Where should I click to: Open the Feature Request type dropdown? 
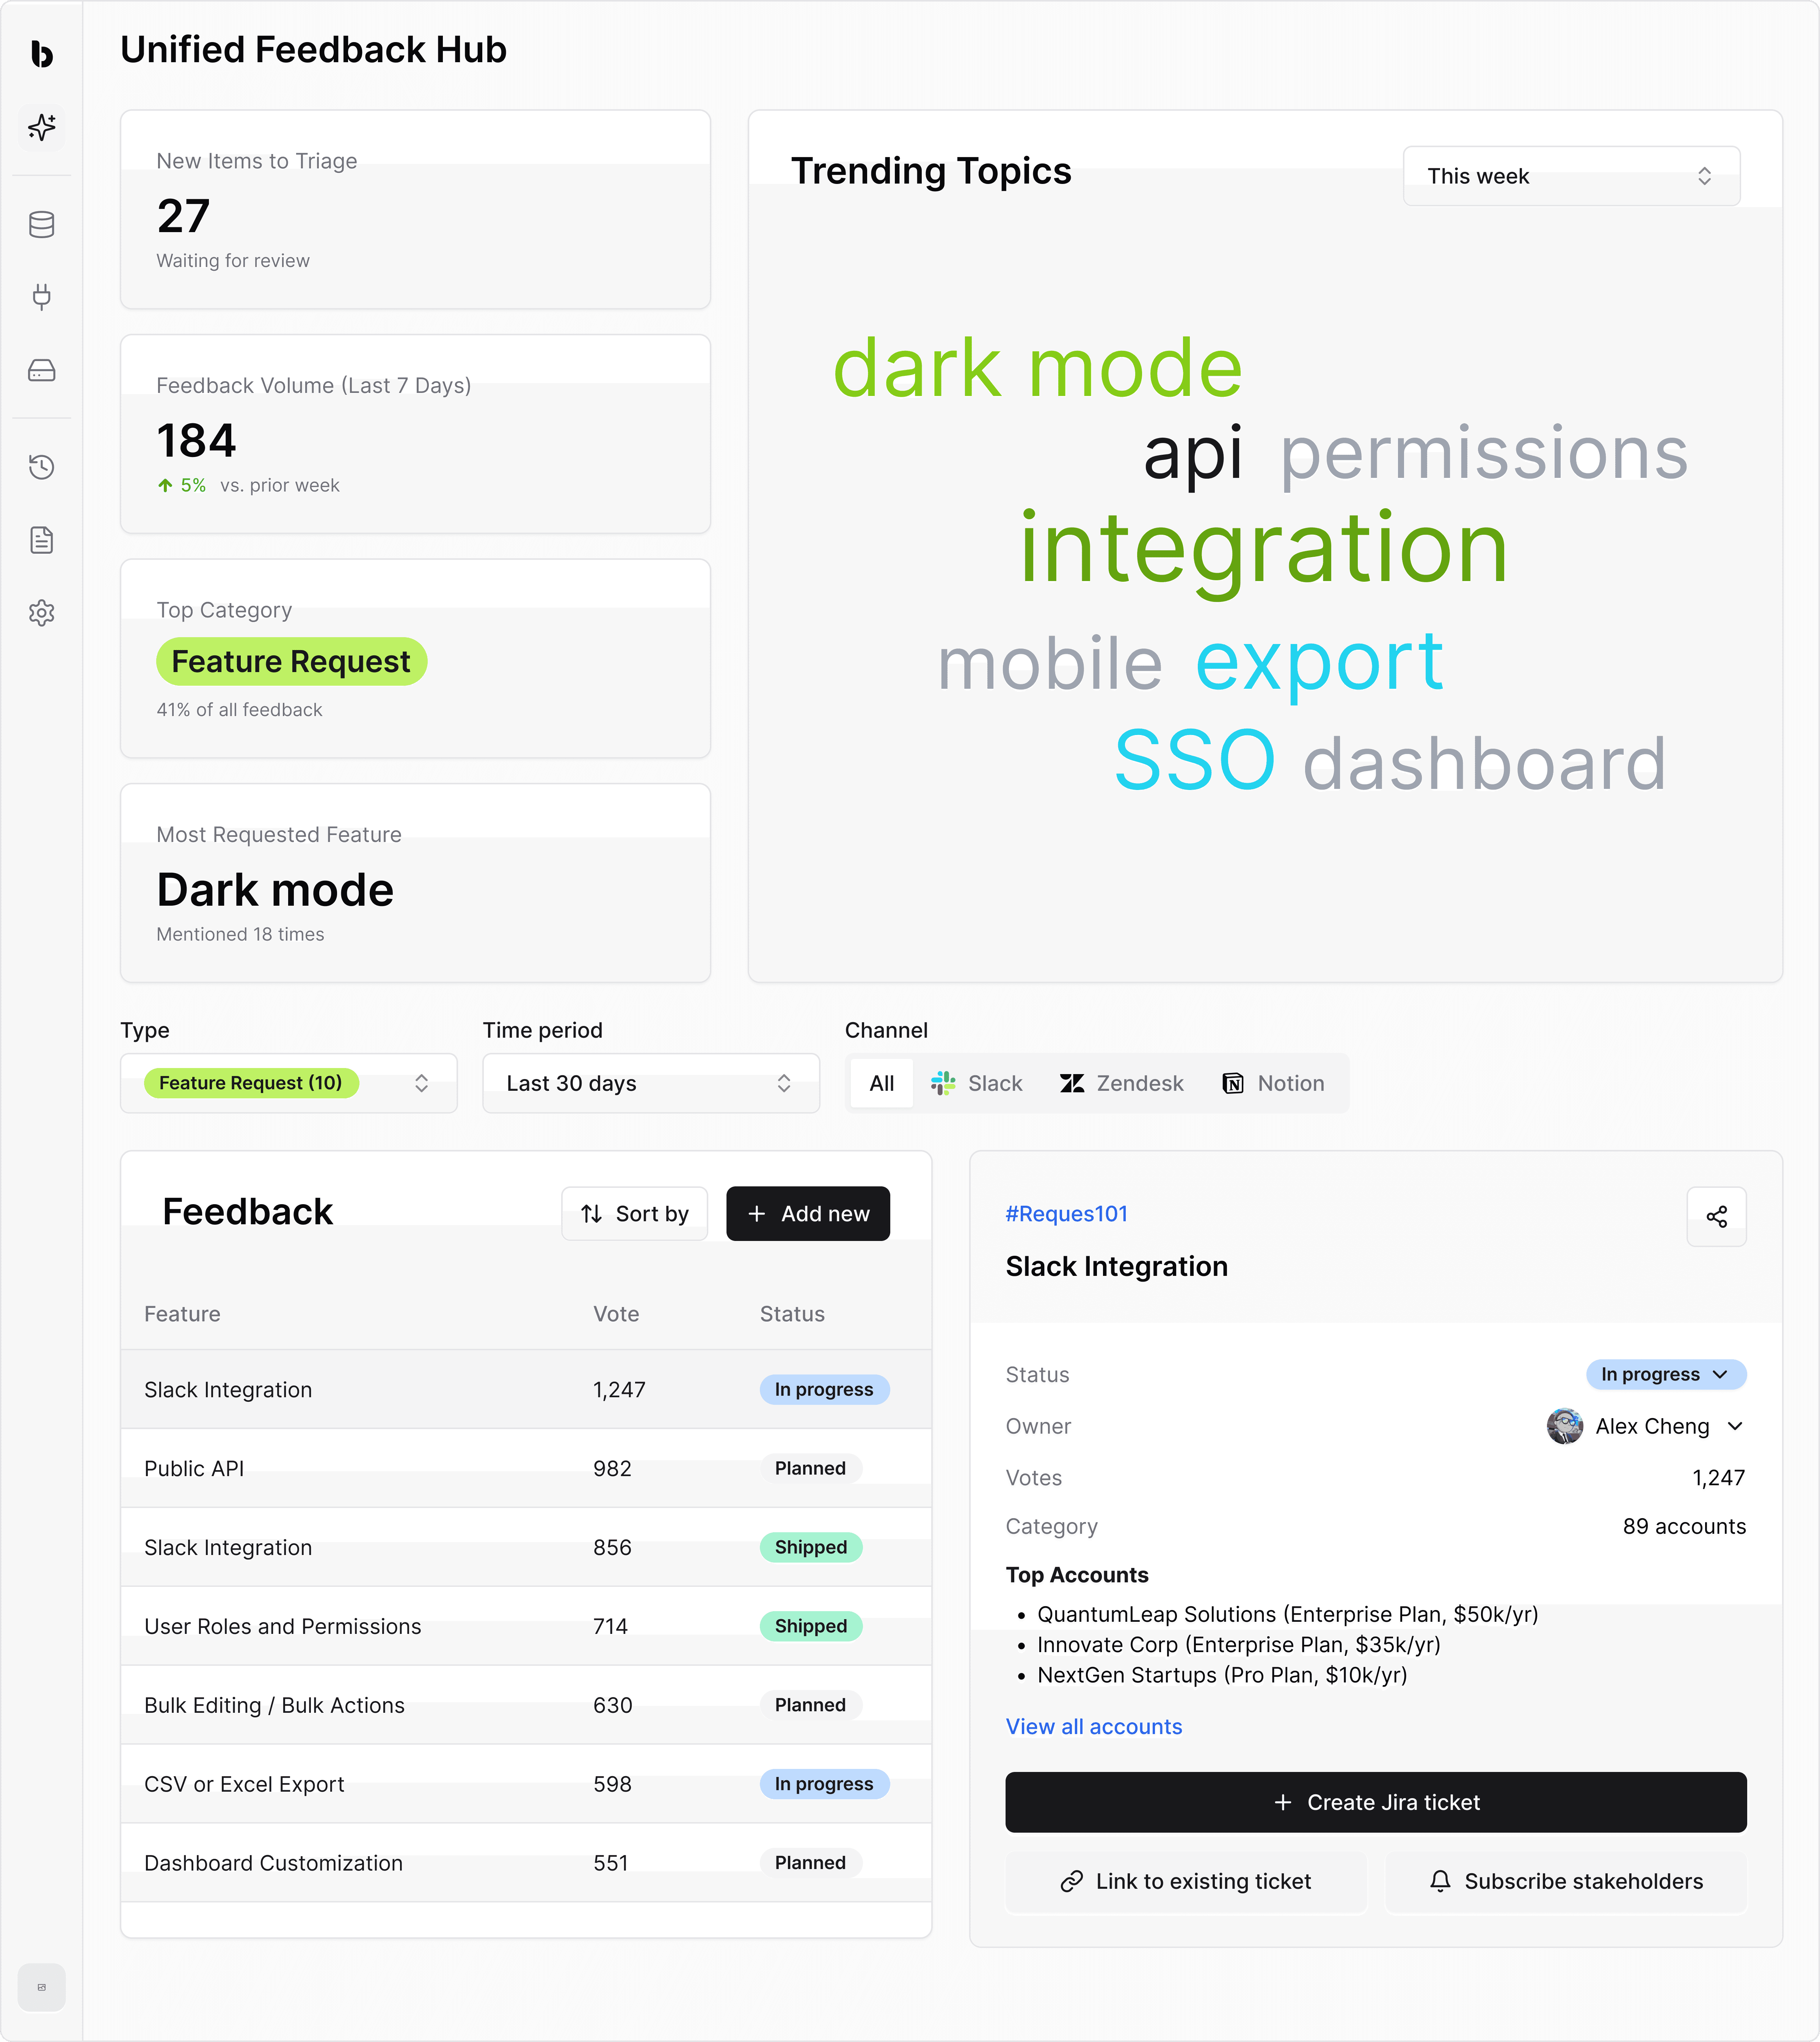[x=288, y=1082]
